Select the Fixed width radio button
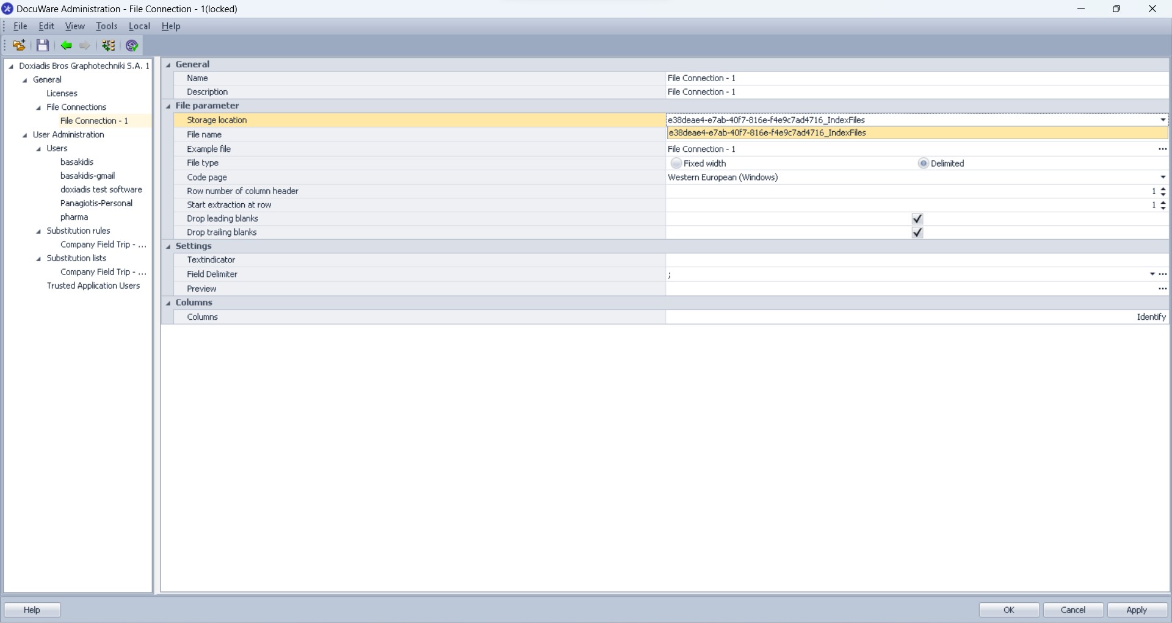 coord(676,164)
